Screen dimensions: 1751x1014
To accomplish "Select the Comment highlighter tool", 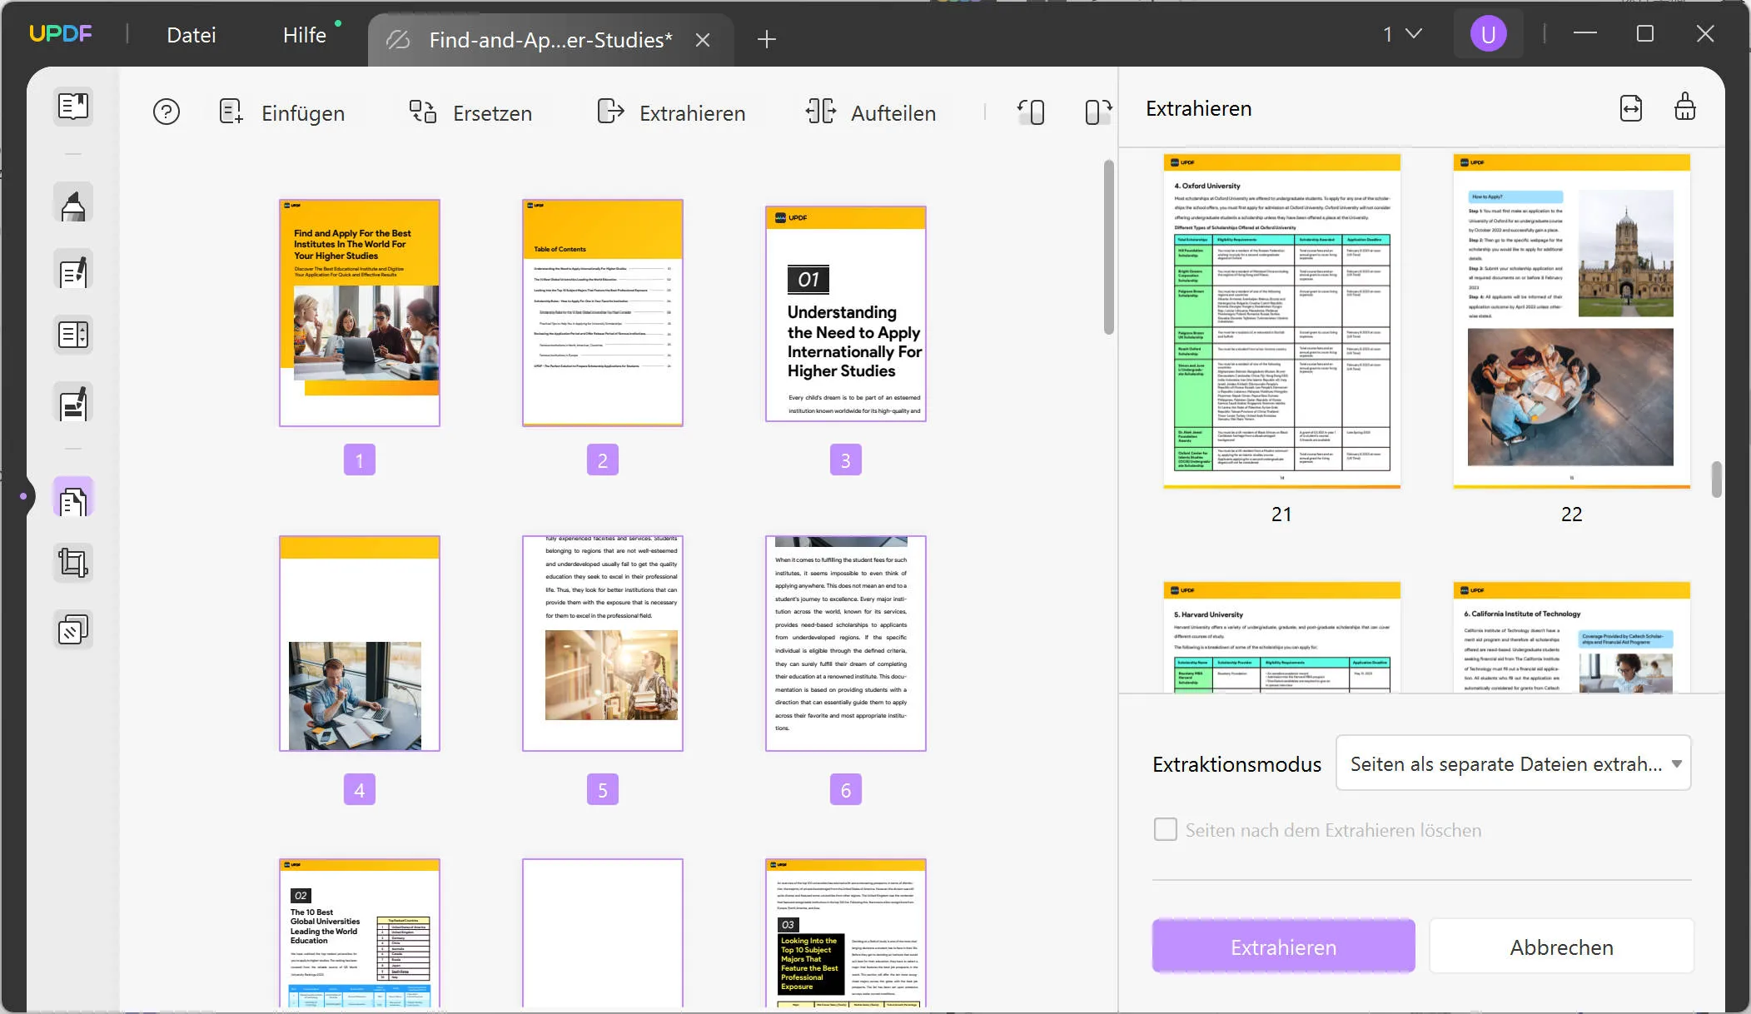I will 73,203.
